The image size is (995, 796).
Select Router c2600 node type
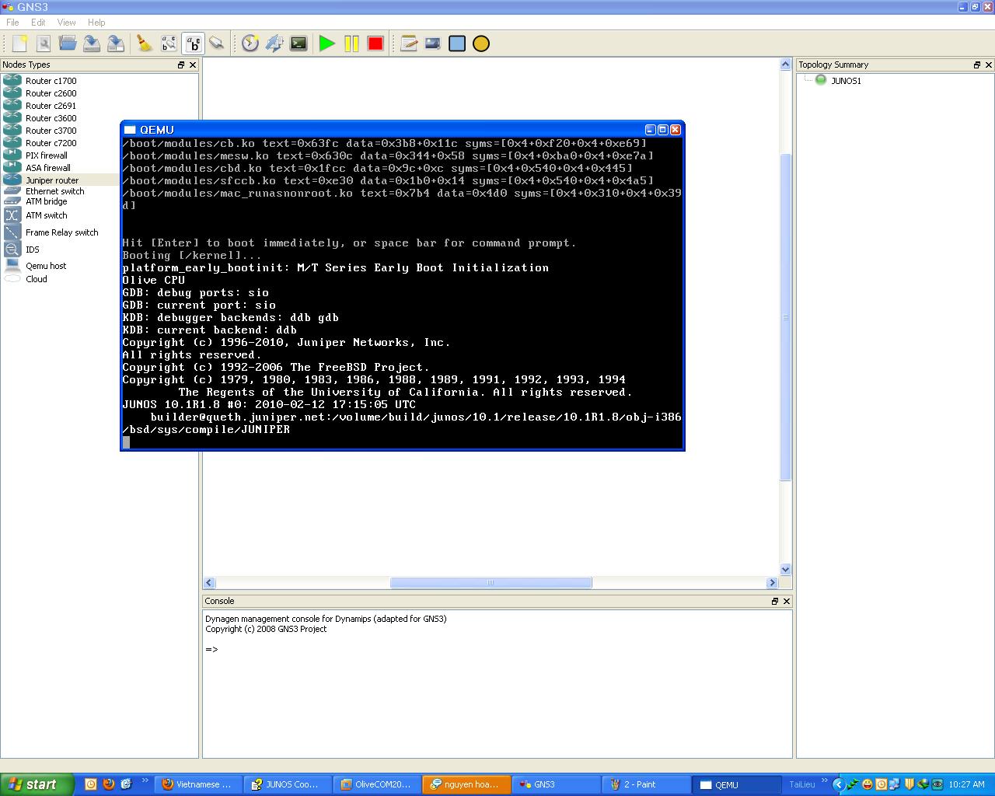tap(51, 93)
